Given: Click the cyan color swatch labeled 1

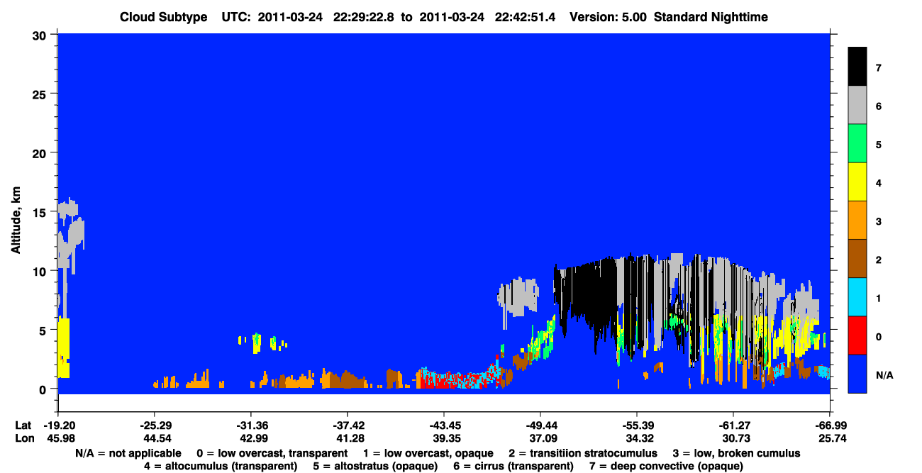Looking at the screenshot, I should (x=857, y=297).
